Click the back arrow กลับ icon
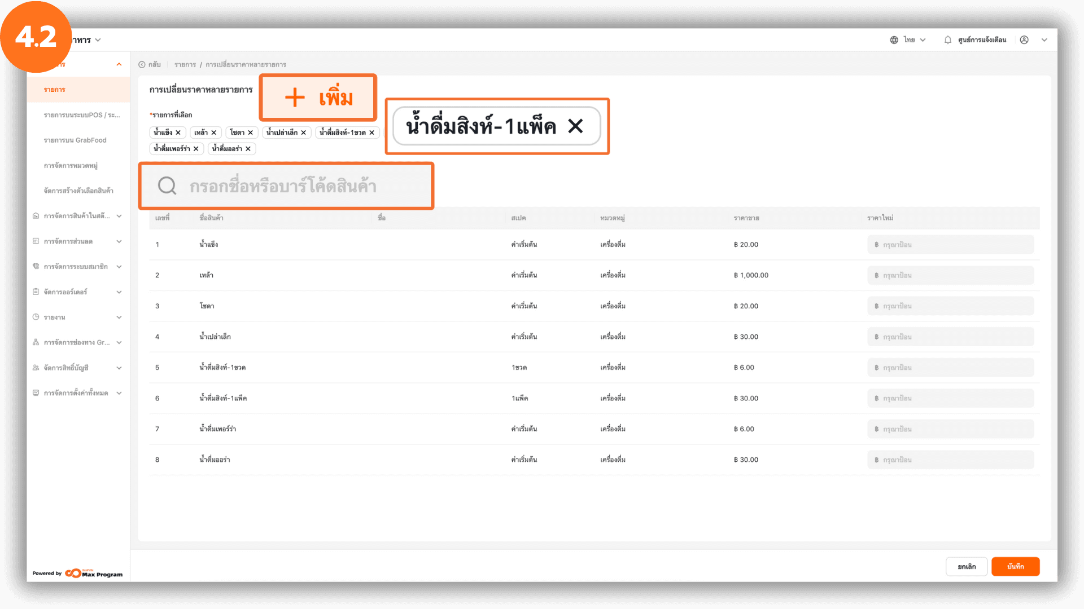The image size is (1084, 609). pos(142,65)
